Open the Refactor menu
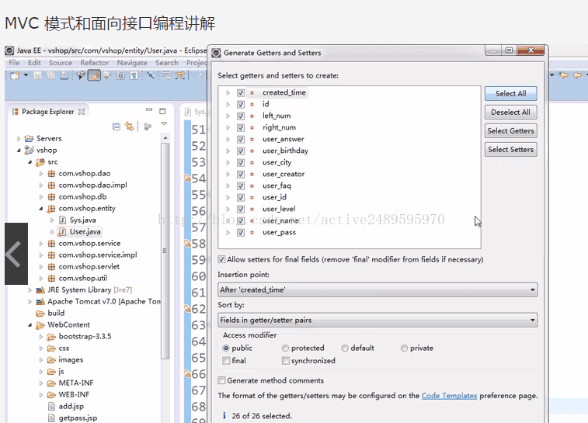Image resolution: width=588 pixels, height=423 pixels. 95,63
